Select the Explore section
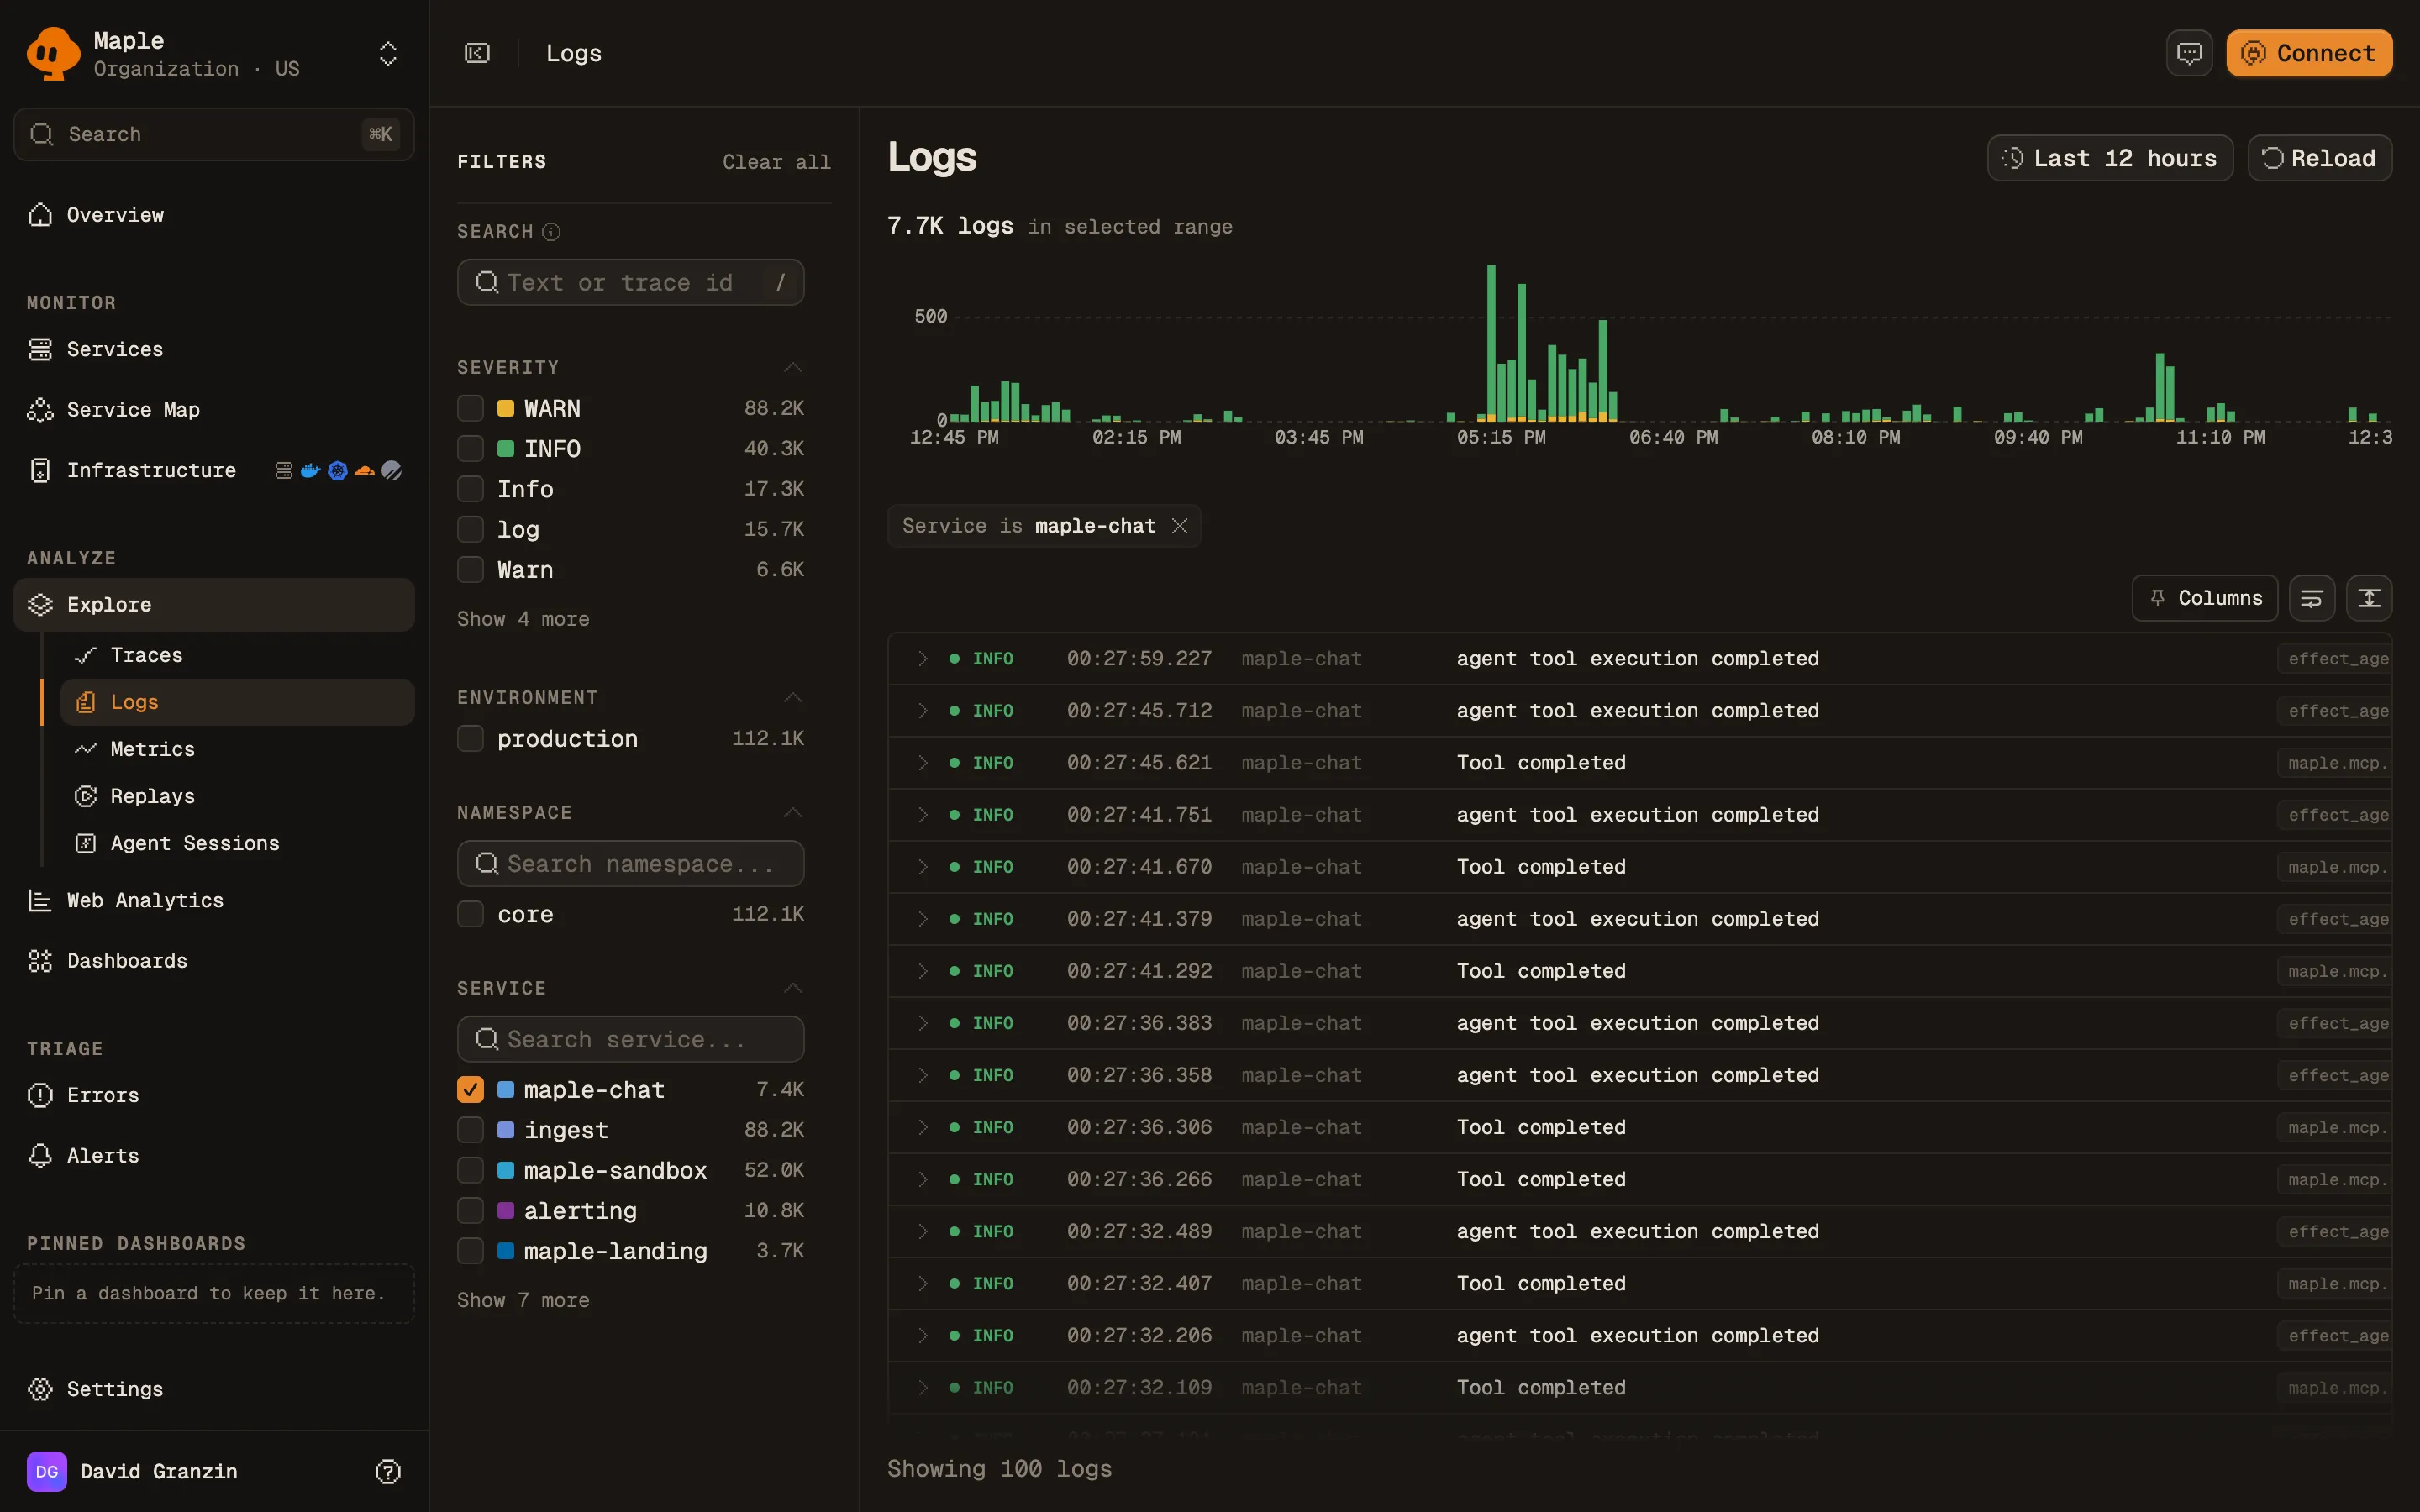The width and height of the screenshot is (2420, 1512). tap(214, 605)
